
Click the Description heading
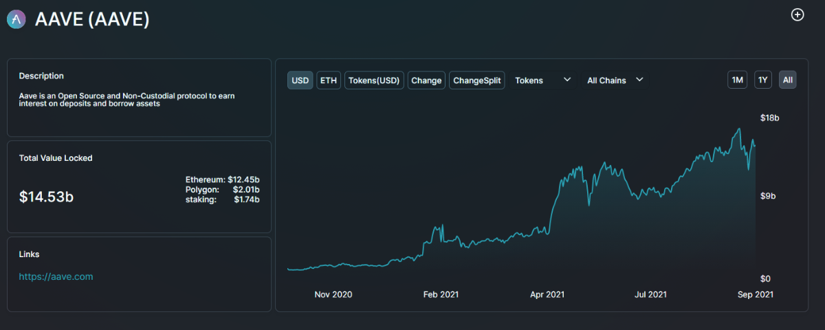tap(41, 76)
